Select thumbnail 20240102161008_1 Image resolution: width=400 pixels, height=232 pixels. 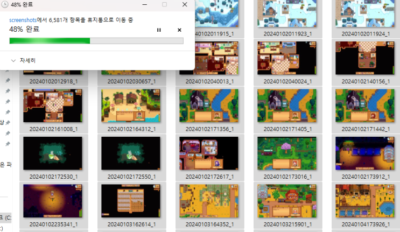pyautogui.click(x=53, y=106)
